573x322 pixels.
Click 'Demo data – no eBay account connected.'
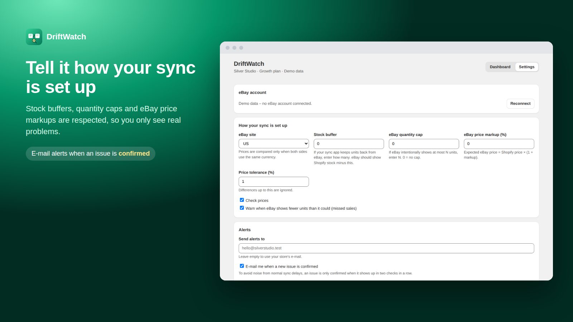(275, 104)
